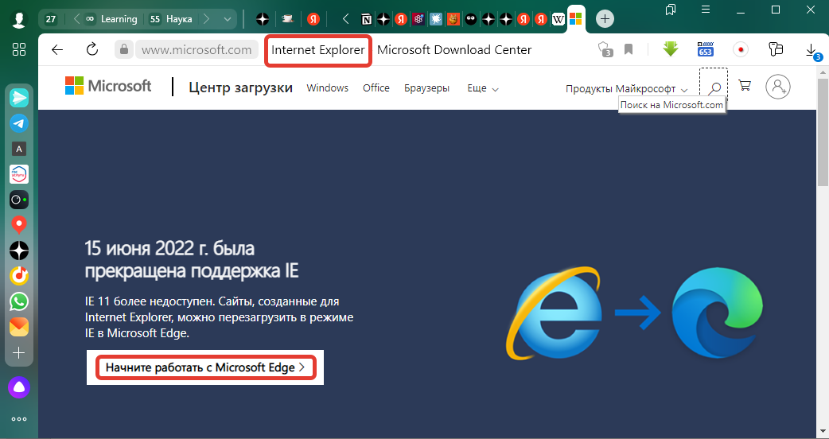
Task: Open the tableau grid icon
Action: 19,49
